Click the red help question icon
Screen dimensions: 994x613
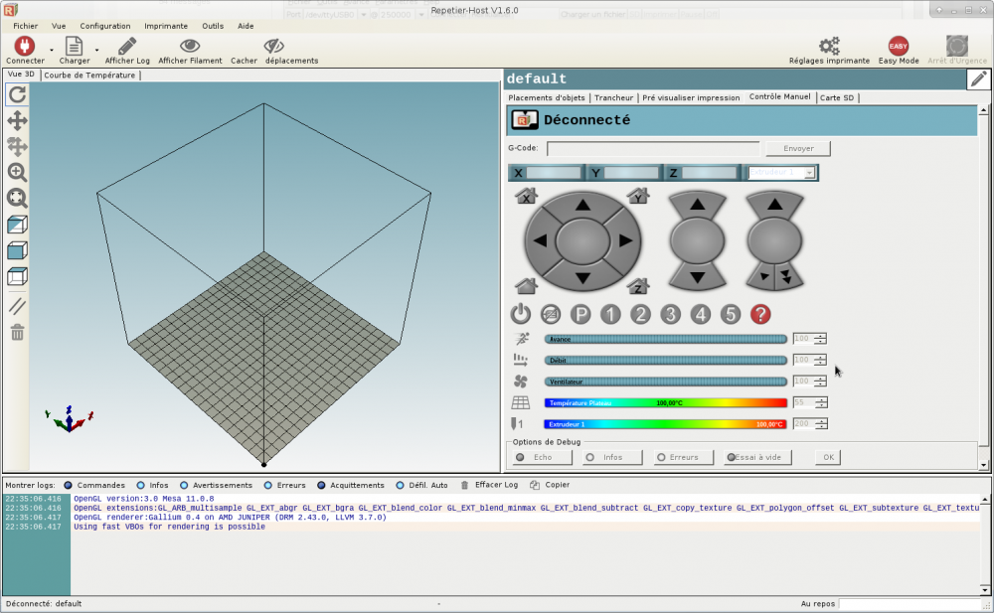[x=760, y=314]
